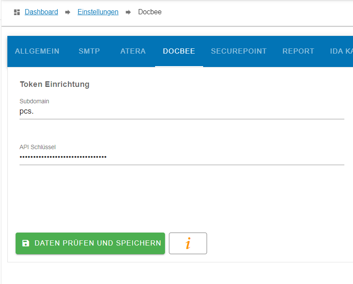
Task: Click the Docbee breadcrumb text
Action: pyautogui.click(x=150, y=12)
